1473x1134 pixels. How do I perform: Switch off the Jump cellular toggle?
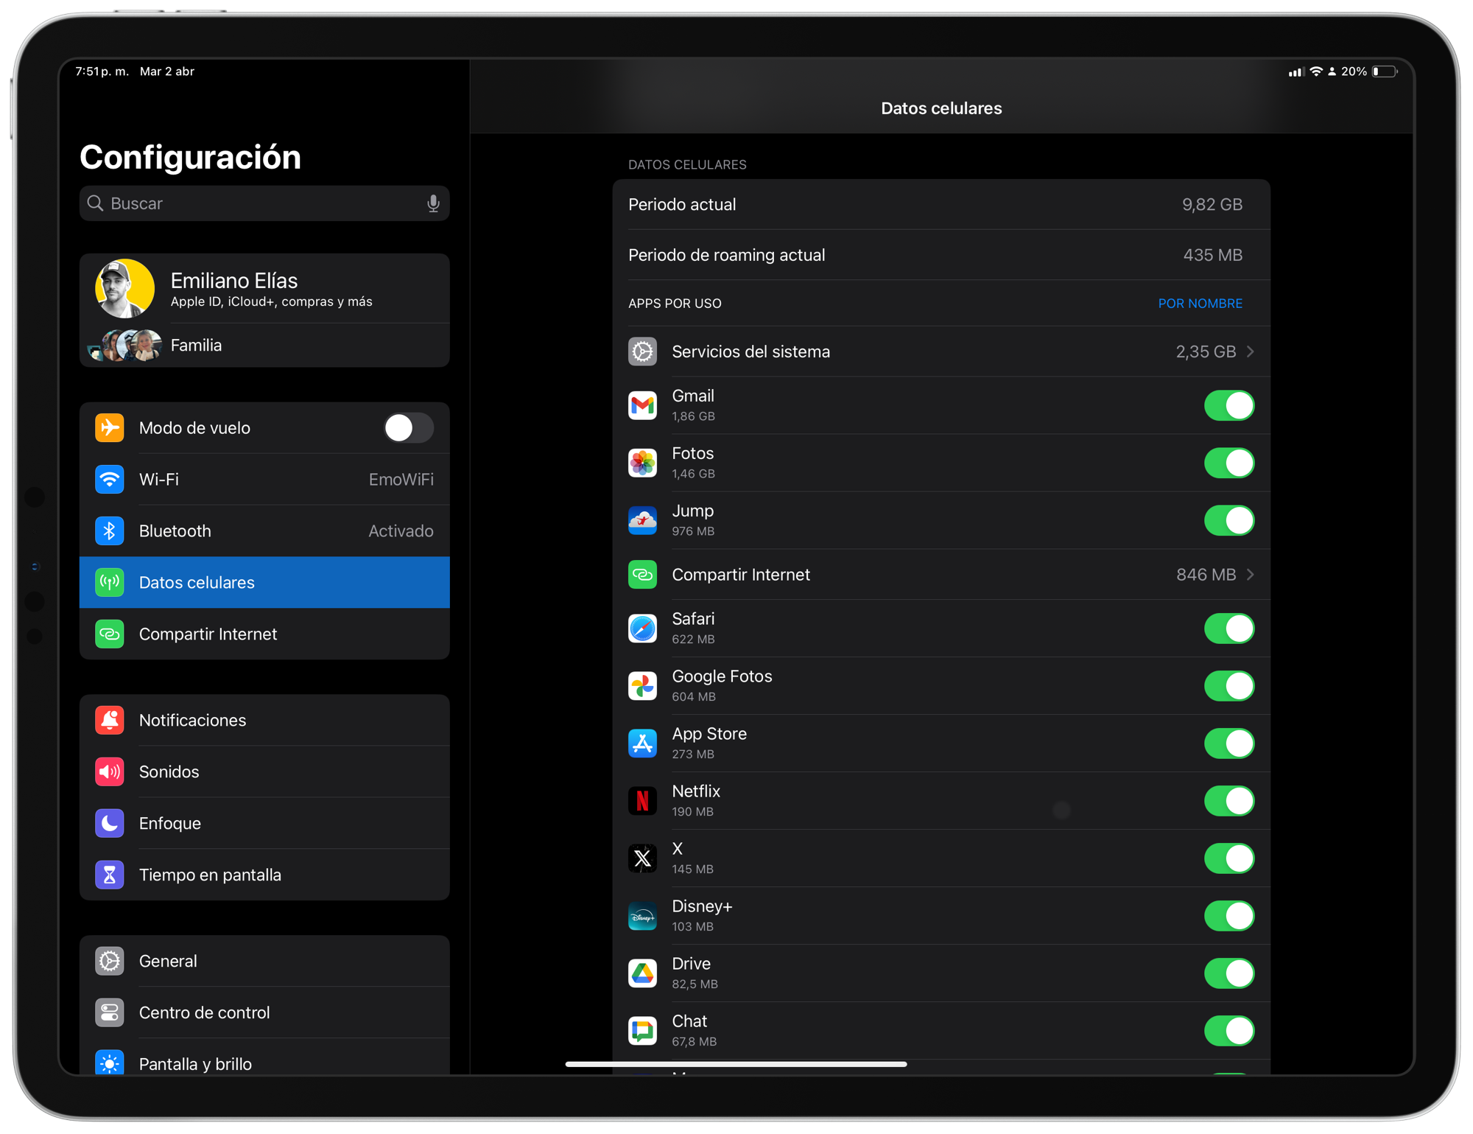1229,520
